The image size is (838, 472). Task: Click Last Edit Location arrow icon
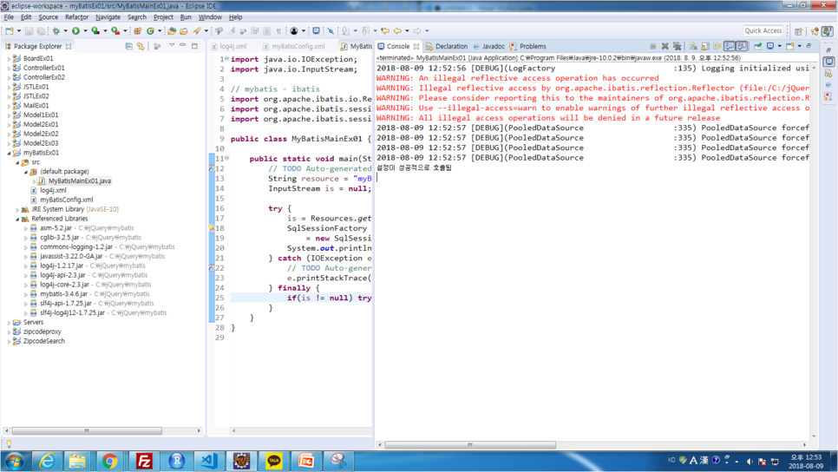click(385, 31)
